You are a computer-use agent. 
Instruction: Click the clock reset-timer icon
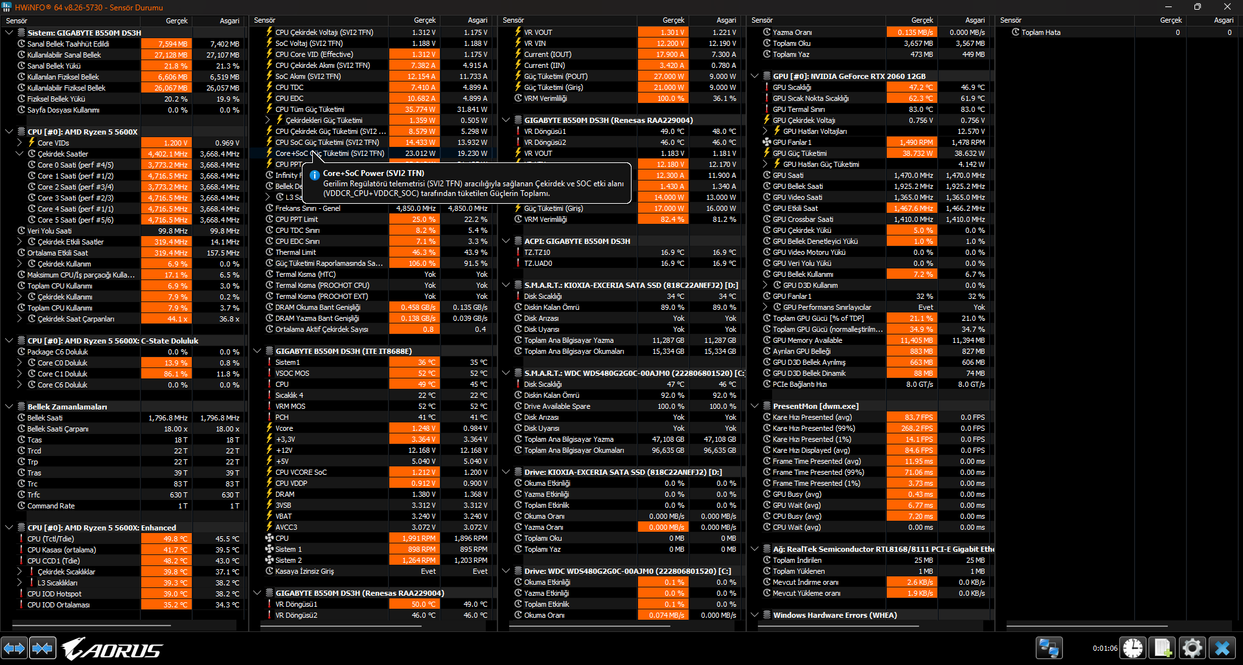[x=1134, y=648]
